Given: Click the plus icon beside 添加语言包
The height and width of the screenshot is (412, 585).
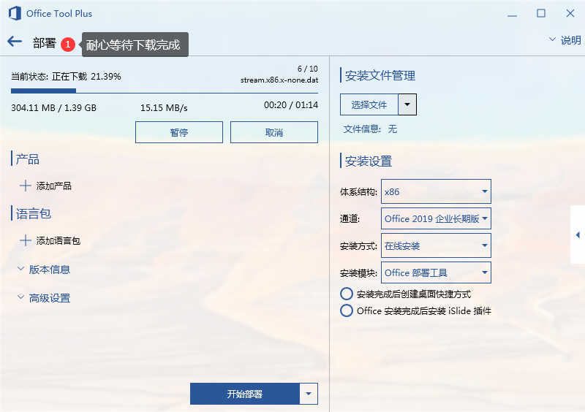Looking at the screenshot, I should coord(26,240).
